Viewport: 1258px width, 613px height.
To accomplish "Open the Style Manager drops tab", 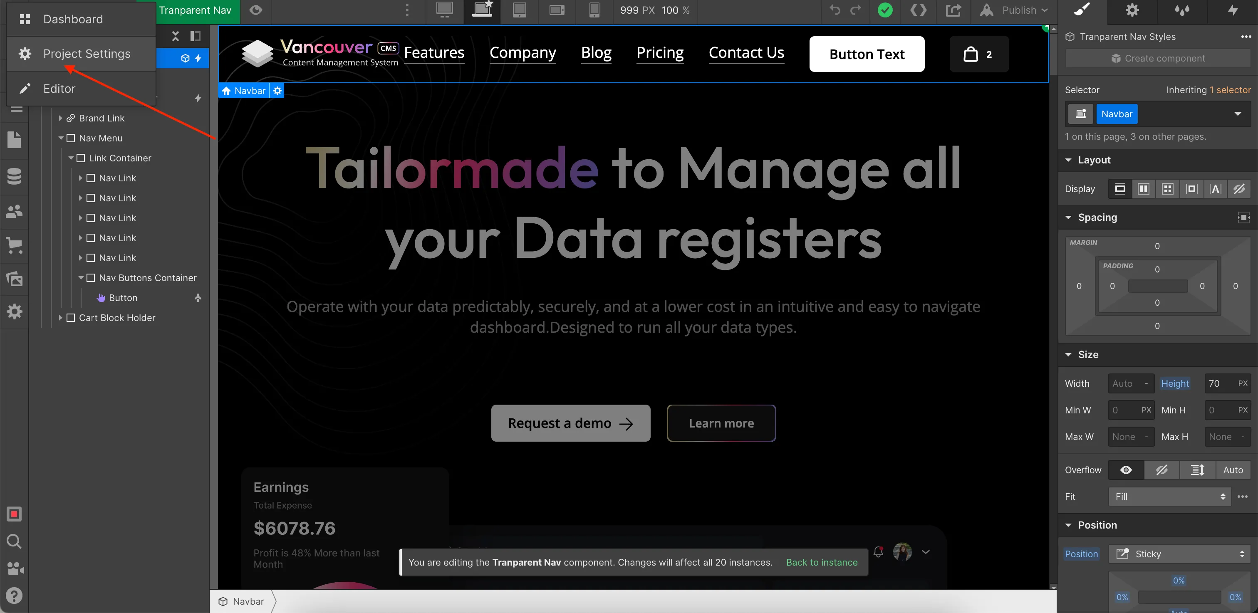I will (1182, 10).
